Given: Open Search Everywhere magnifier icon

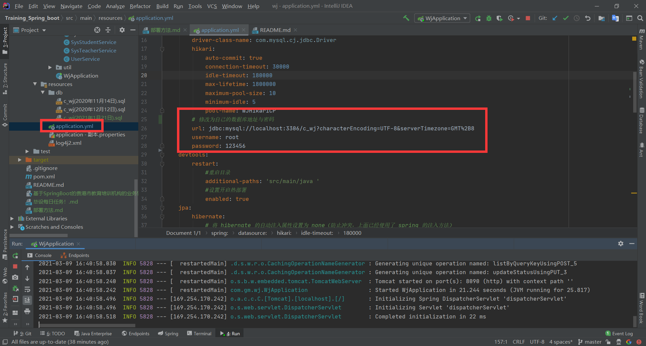Looking at the screenshot, I should 640,18.
